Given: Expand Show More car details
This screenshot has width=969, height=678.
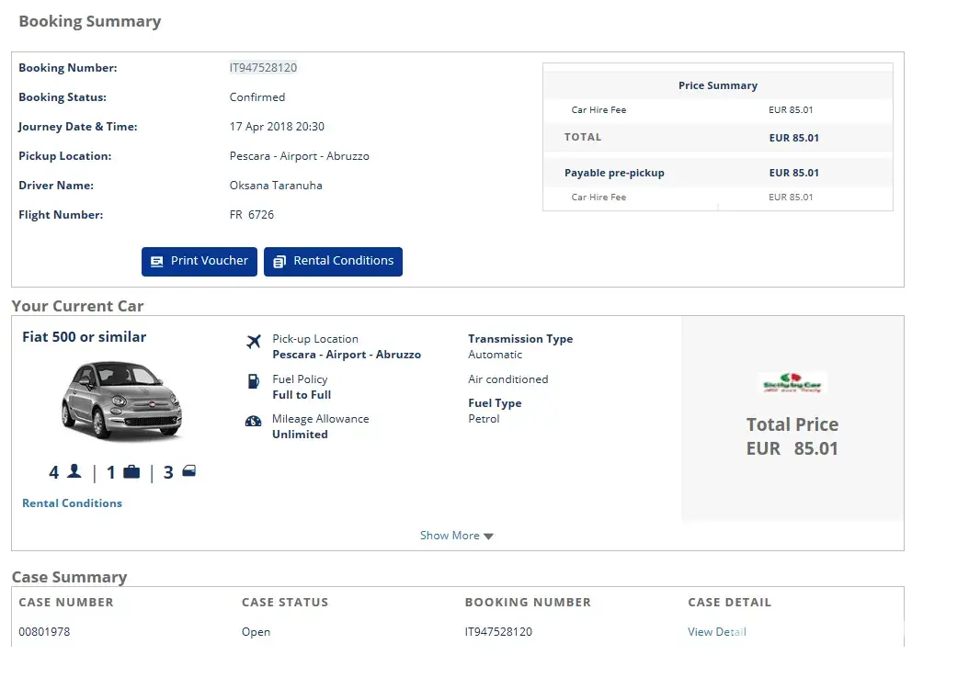Looking at the screenshot, I should click(456, 536).
